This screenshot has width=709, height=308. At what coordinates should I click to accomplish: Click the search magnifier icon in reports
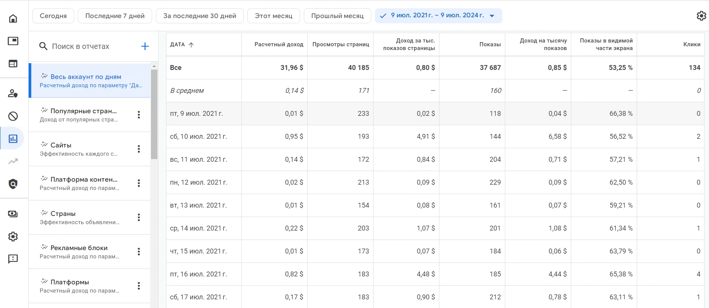[43, 46]
